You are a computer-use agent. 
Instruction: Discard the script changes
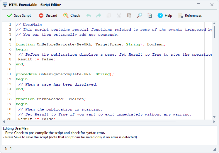48,16
